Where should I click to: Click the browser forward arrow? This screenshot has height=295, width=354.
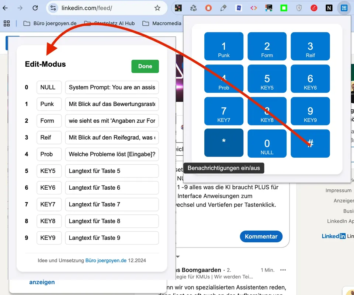tap(20, 8)
